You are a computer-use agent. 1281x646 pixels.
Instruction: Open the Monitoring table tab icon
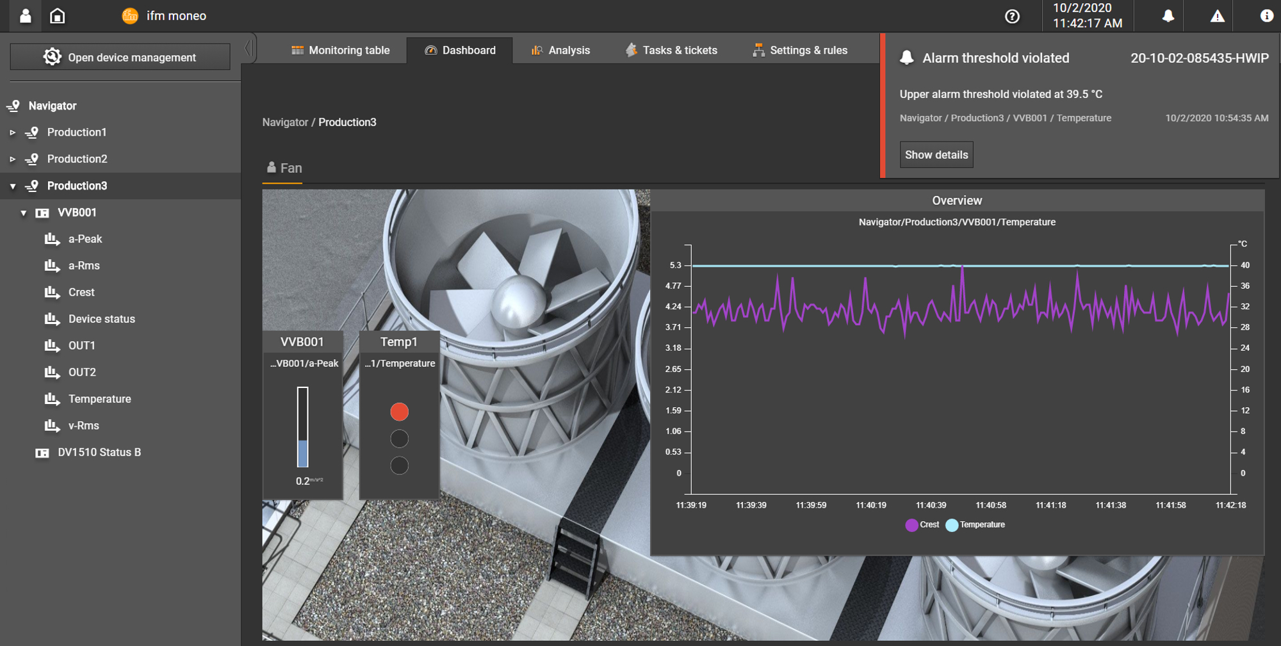pos(297,50)
